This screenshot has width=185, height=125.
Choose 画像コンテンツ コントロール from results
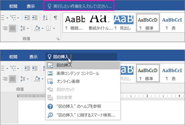coord(83,73)
